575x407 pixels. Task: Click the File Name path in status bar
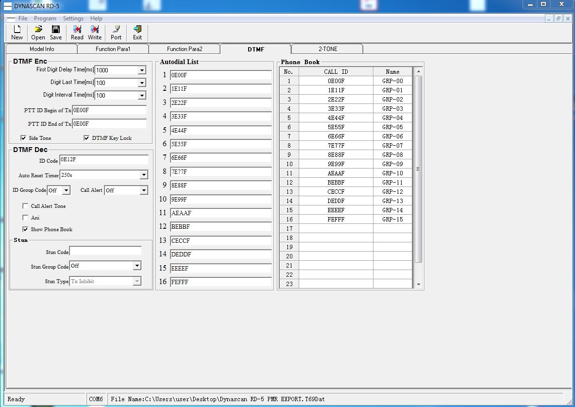(x=218, y=399)
